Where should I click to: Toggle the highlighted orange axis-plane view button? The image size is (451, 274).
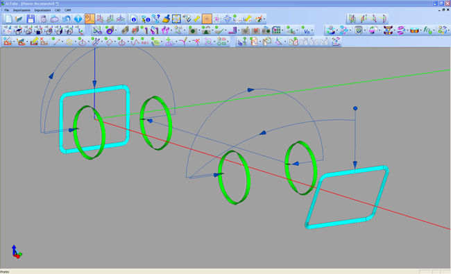coord(90,19)
